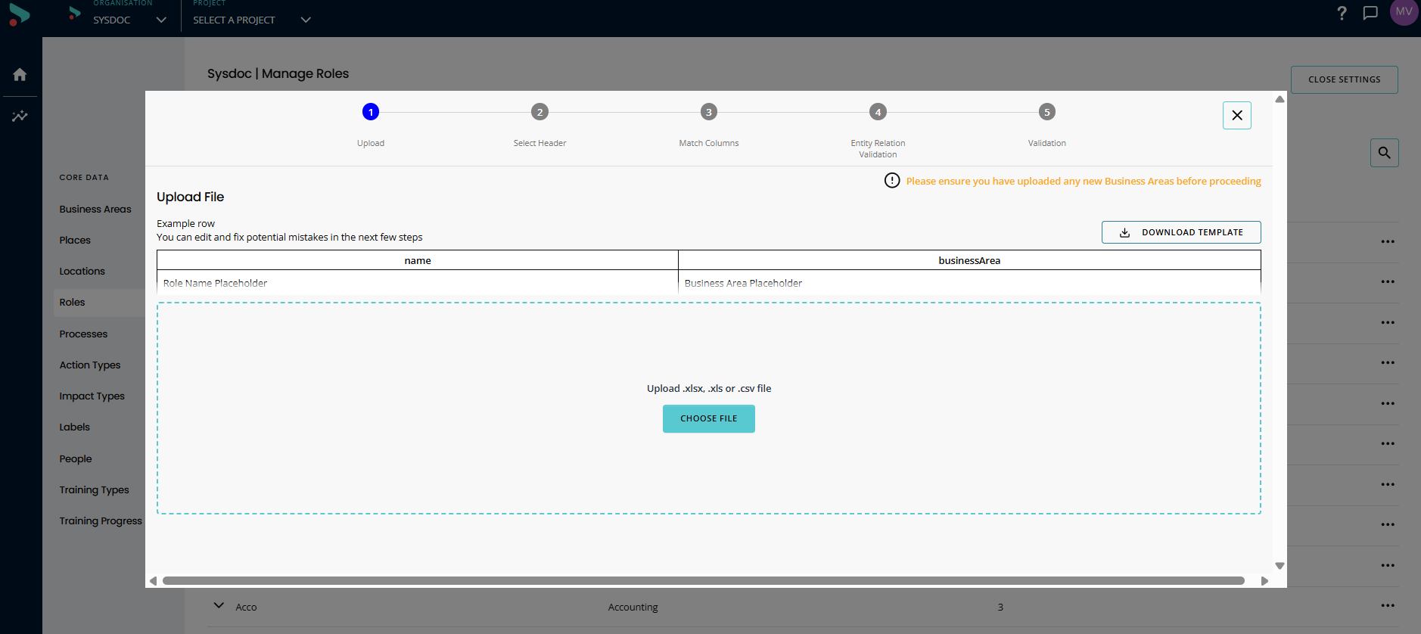
Task: Click the Download Template button
Action: click(1181, 232)
